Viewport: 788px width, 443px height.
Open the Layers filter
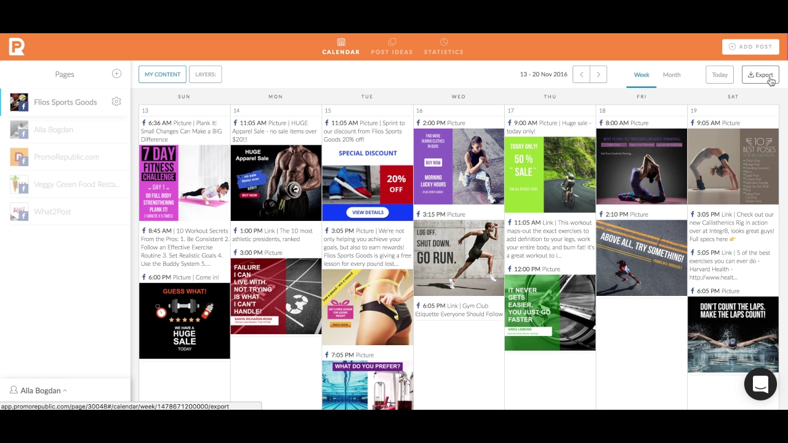205,74
